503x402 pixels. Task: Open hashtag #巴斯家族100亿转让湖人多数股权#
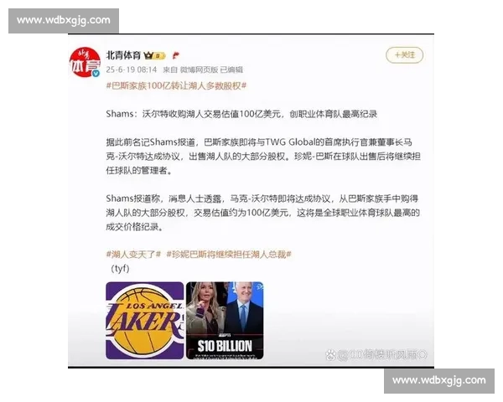tap(178, 86)
